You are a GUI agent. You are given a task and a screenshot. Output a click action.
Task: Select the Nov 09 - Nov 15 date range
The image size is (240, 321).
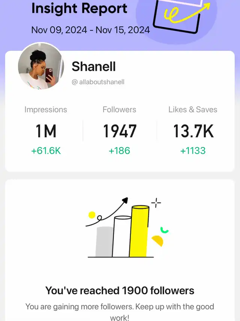[90, 30]
